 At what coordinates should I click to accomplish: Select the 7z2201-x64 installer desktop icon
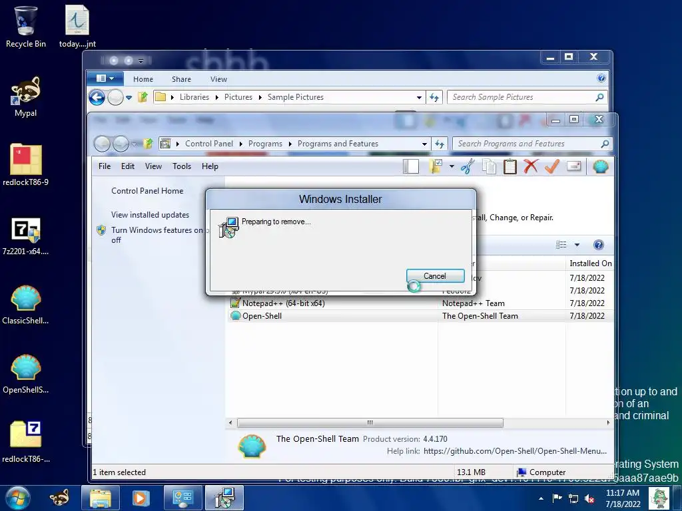26,236
